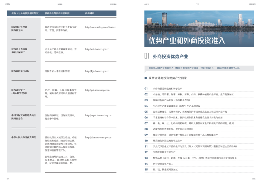Click catalog row 15 on aluminium, magnesium, titanium

click(199, 170)
